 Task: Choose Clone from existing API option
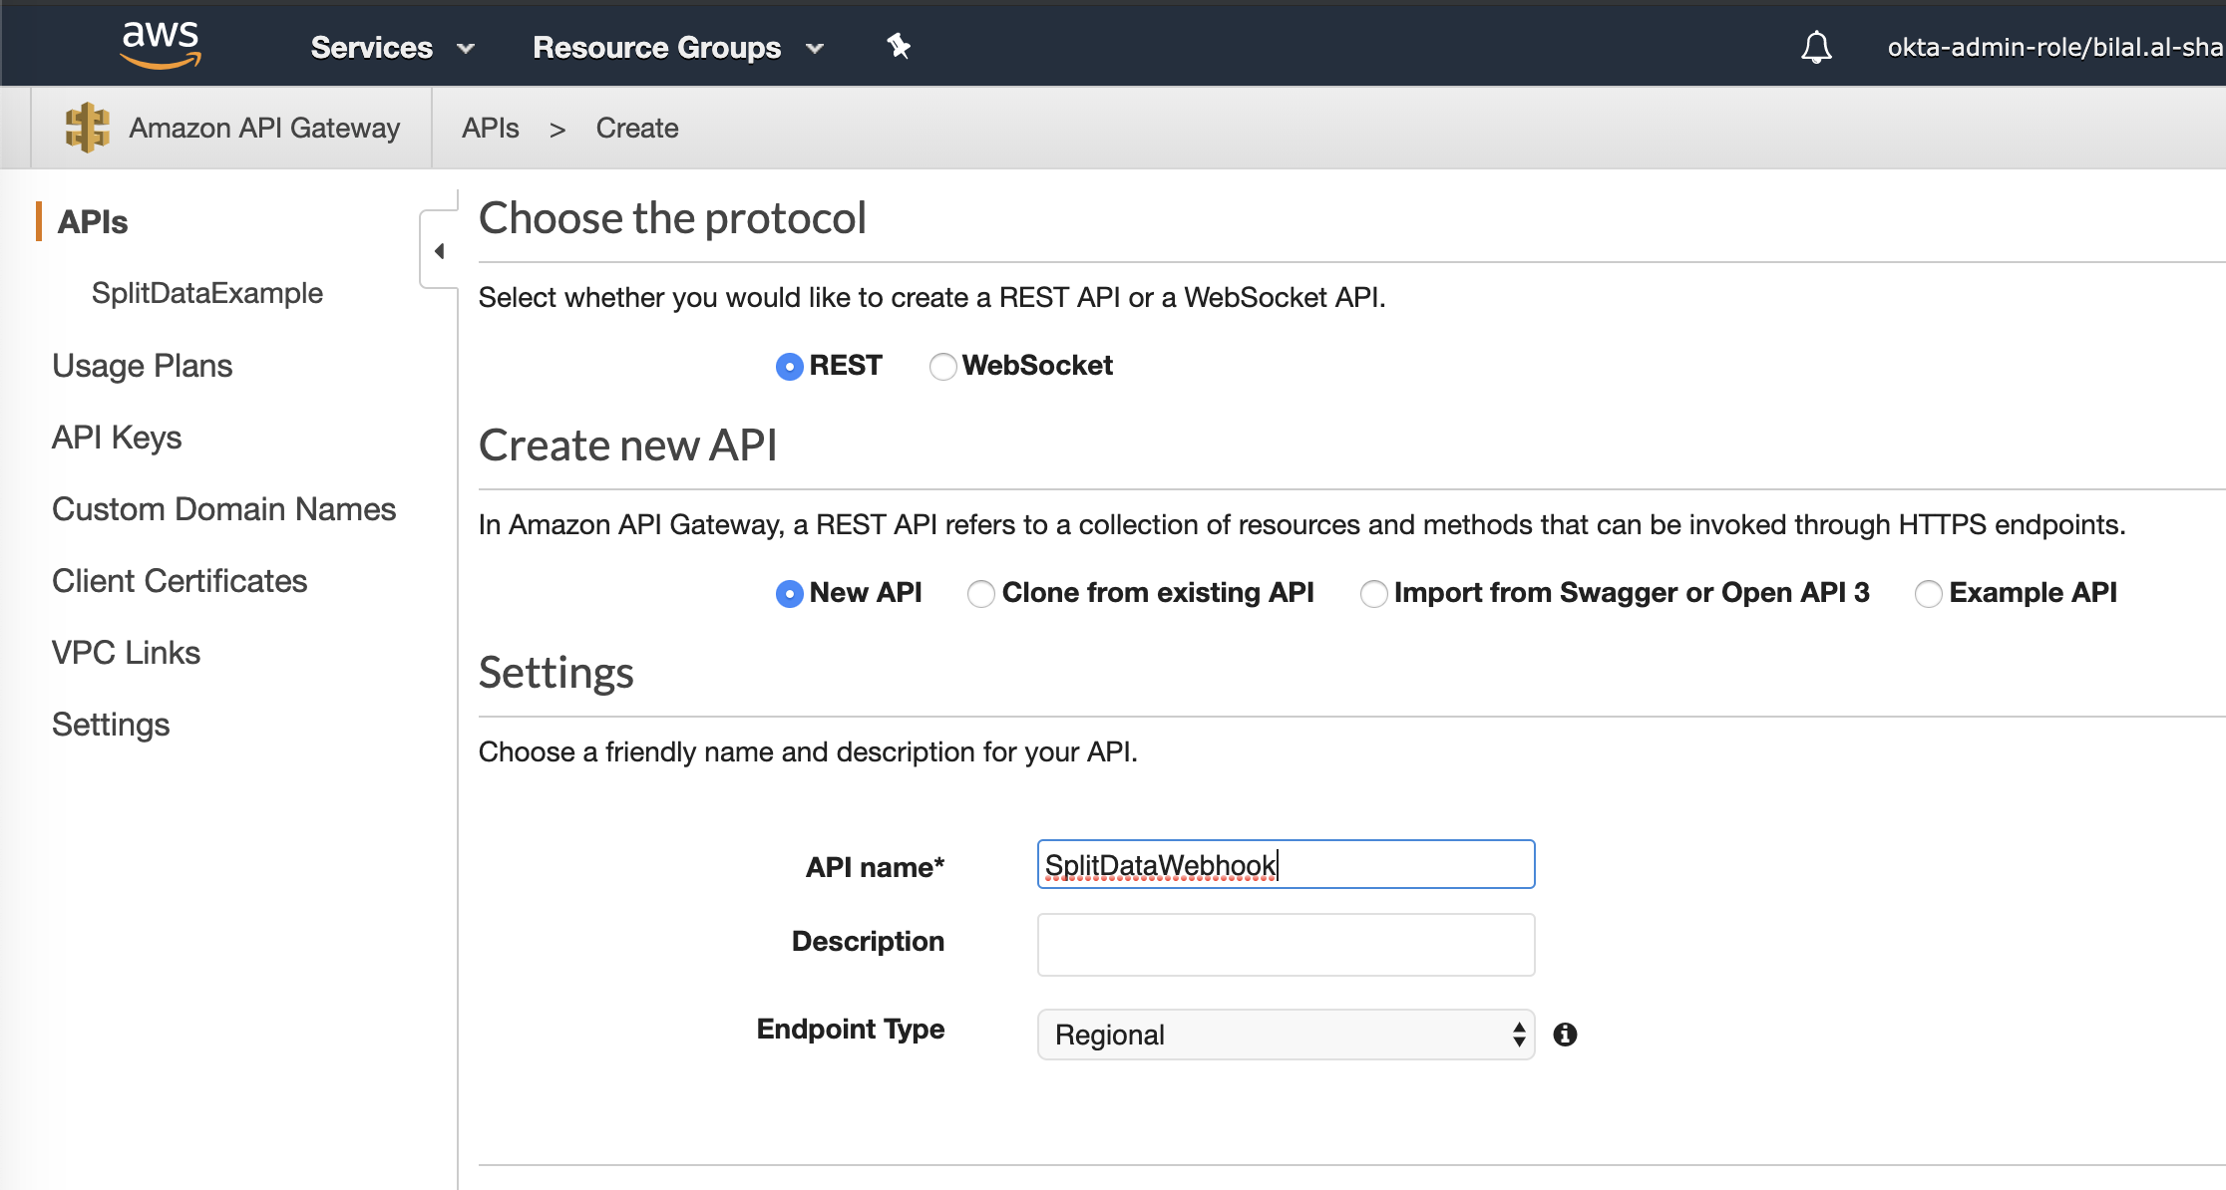point(981,594)
